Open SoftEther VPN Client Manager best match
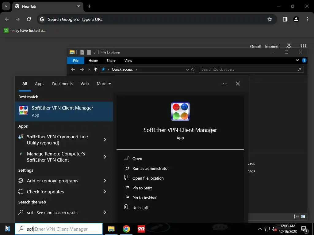Image resolution: width=314 pixels, height=235 pixels. 64,111
